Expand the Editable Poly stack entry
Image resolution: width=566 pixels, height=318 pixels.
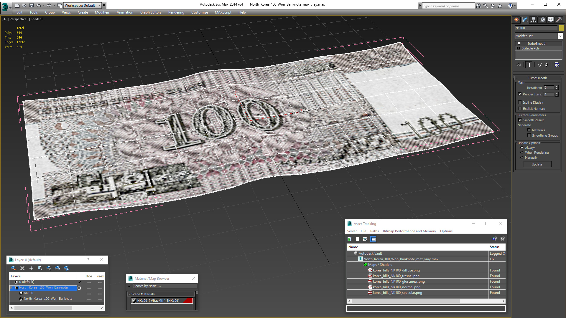point(519,48)
